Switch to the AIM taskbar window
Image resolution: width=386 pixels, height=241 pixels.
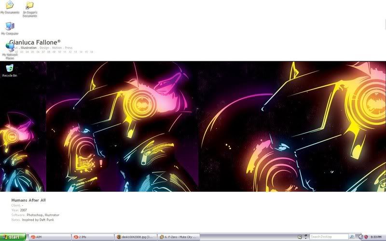48,237
